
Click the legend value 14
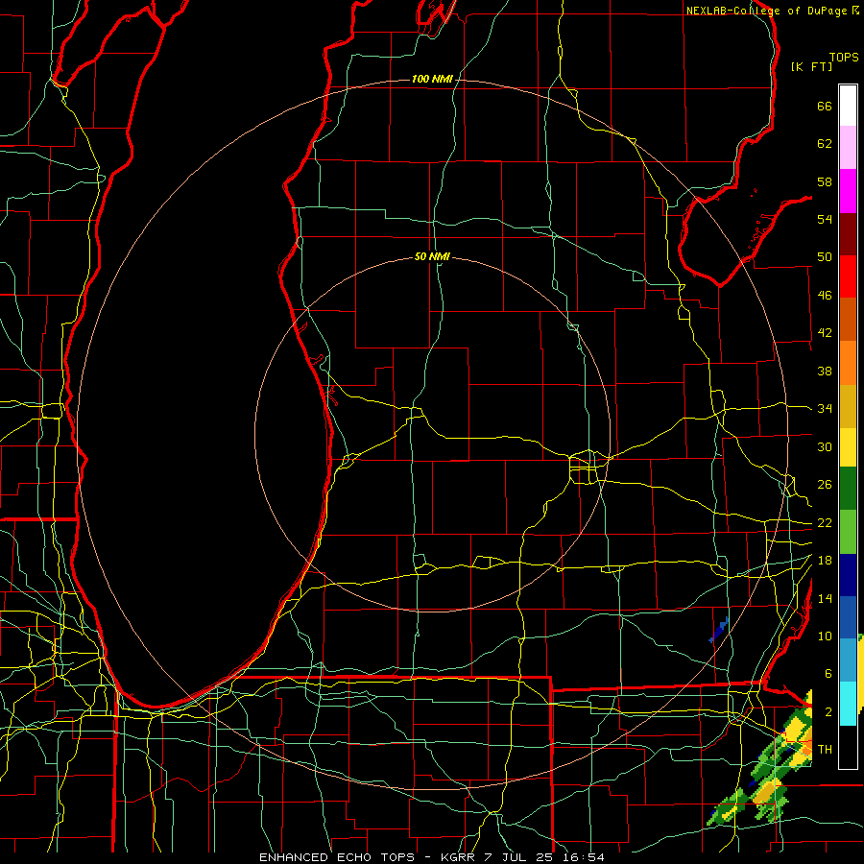coord(825,598)
